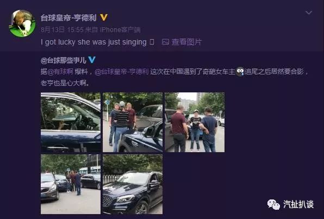Click the WeChat logo watermark icon
The width and height of the screenshot is (324, 219).
273,204
